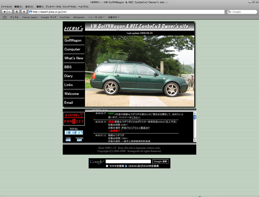This screenshot has width=259, height=197.
Task: Click the ★08.08.10 news date entry
Action: (x=101, y=122)
